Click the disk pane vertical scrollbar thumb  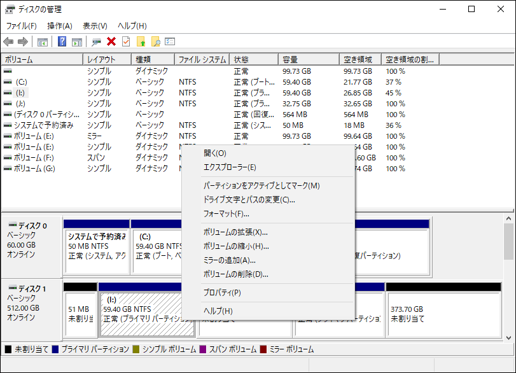pyautogui.click(x=509, y=242)
